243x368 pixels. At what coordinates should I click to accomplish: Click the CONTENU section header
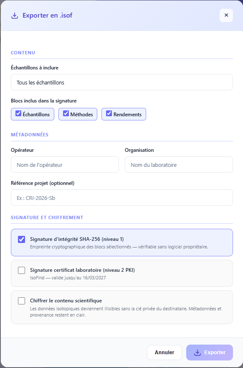23,53
